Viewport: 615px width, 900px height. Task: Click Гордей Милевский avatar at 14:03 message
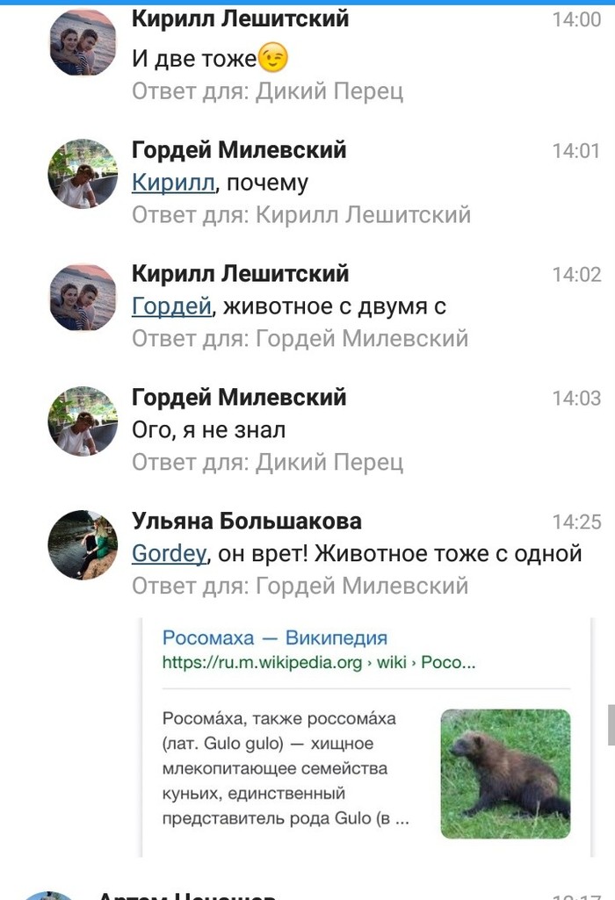pyautogui.click(x=82, y=421)
